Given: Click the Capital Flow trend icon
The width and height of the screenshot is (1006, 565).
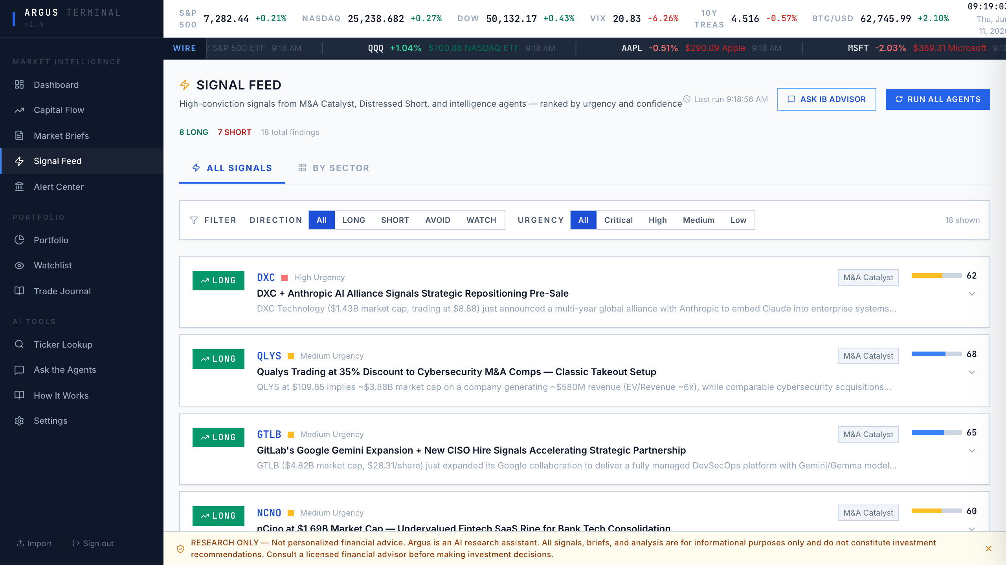Looking at the screenshot, I should pyautogui.click(x=19, y=110).
